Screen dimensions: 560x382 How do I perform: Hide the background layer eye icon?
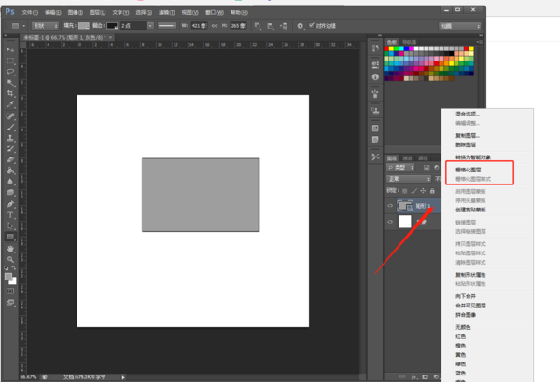click(x=390, y=222)
